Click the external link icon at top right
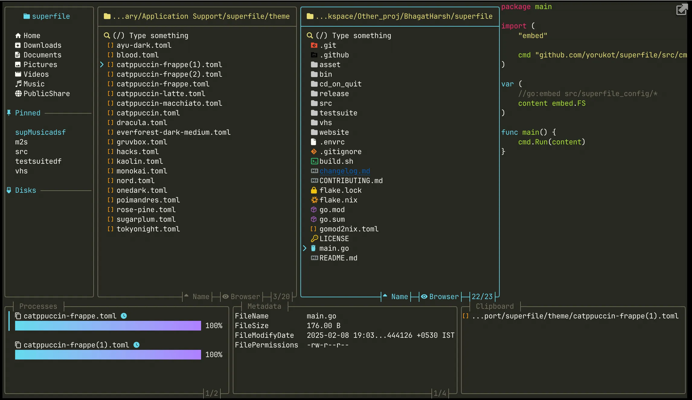 pyautogui.click(x=681, y=10)
